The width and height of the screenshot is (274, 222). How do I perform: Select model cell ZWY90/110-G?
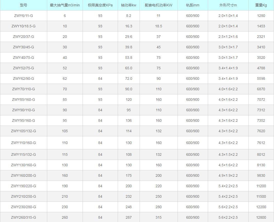pos(23,110)
